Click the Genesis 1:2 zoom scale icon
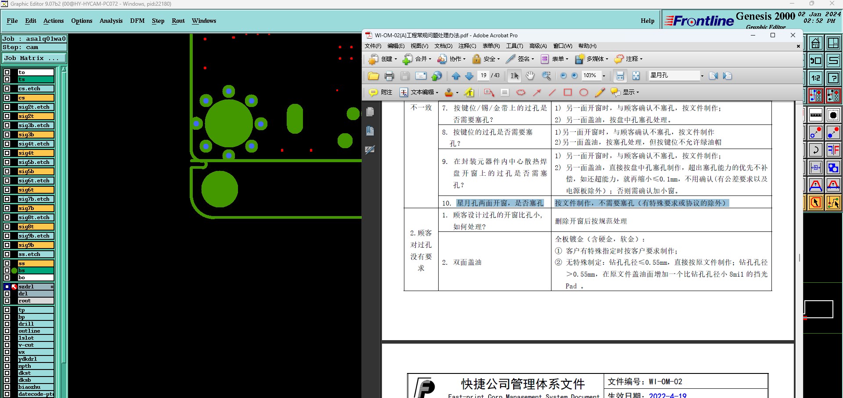 [x=816, y=78]
